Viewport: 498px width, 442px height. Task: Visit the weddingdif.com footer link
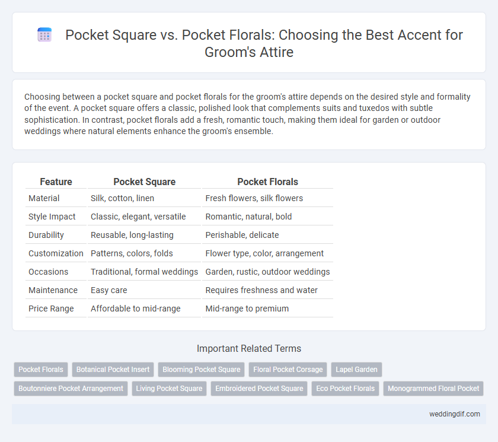tap(455, 414)
